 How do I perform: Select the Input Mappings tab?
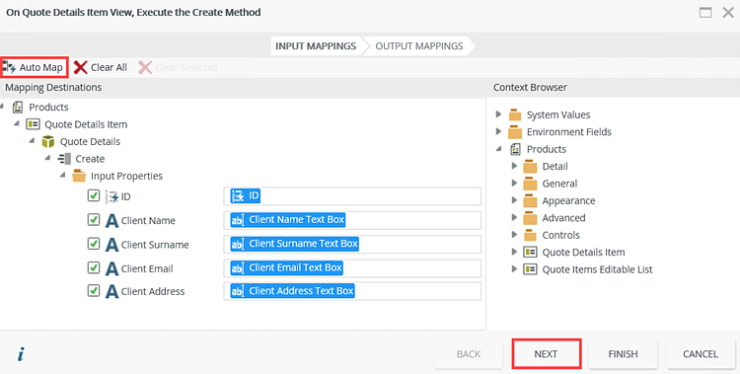coord(316,45)
